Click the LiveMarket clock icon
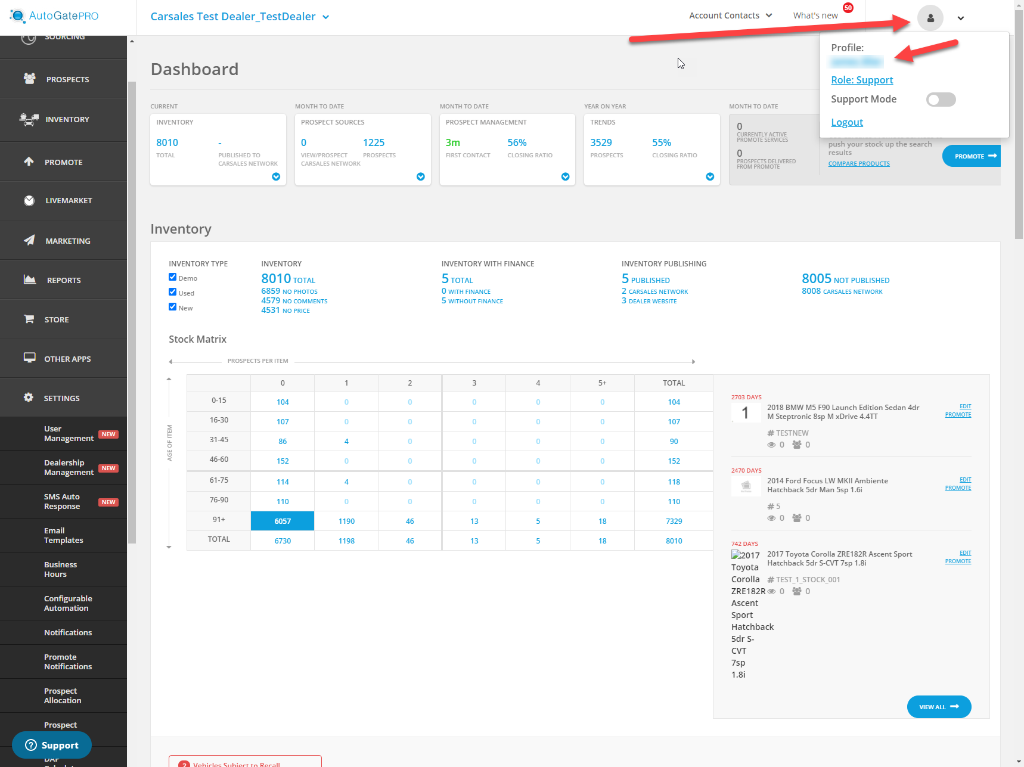 tap(29, 201)
